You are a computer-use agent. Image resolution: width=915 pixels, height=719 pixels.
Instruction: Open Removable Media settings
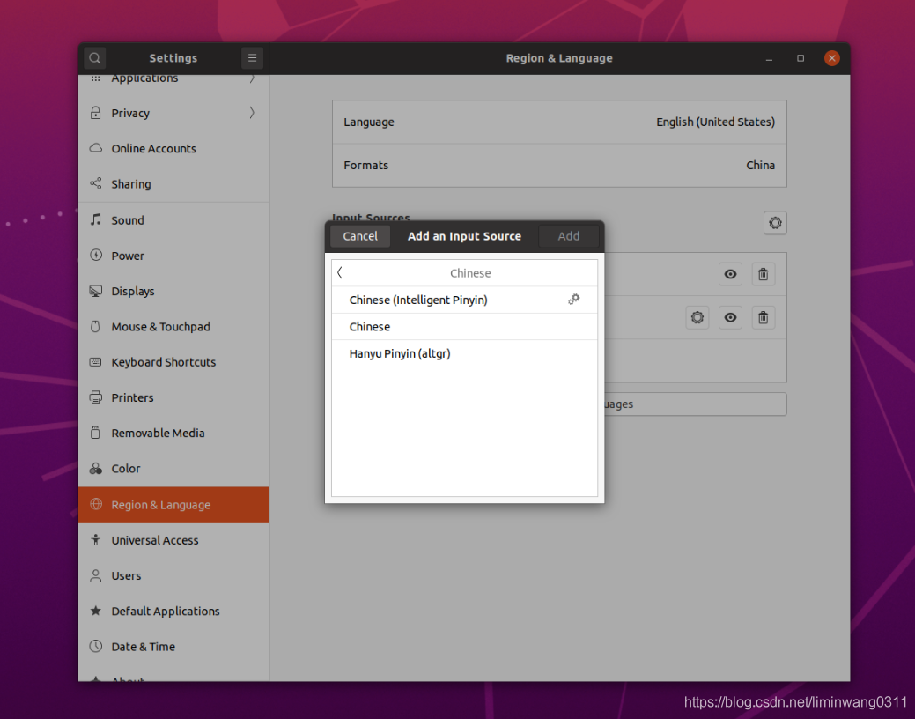click(x=173, y=433)
